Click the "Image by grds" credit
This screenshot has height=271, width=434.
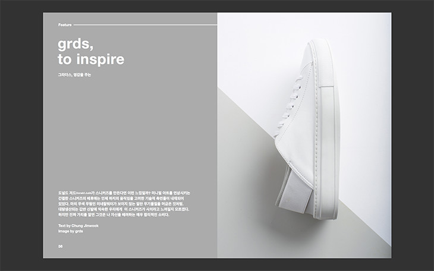71,231
